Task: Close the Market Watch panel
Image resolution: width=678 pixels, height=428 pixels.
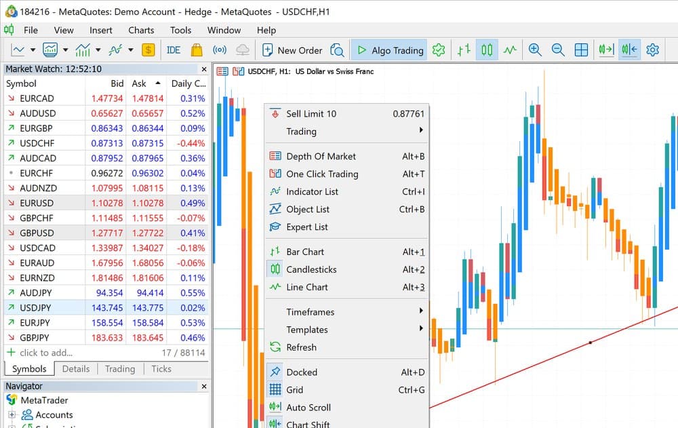Action: coord(204,69)
